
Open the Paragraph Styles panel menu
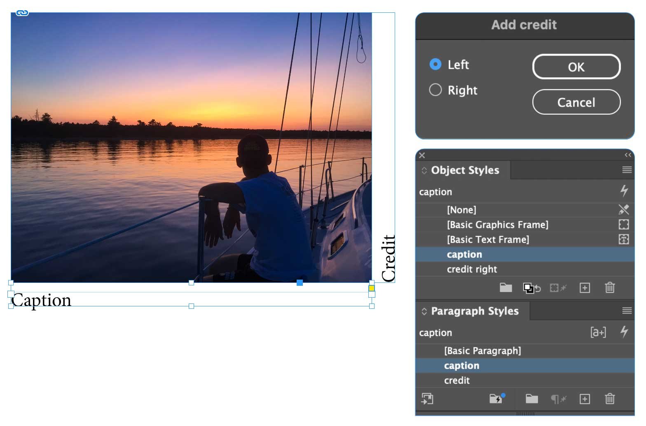pos(627,311)
